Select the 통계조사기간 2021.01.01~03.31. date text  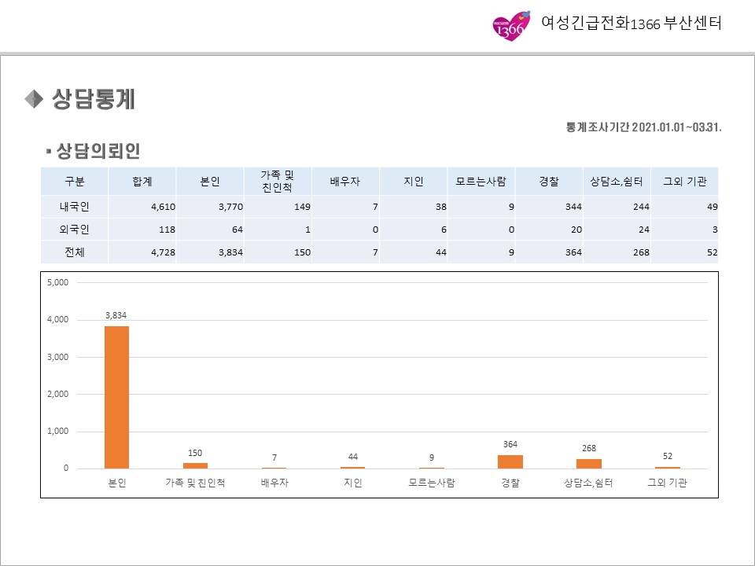pos(643,127)
